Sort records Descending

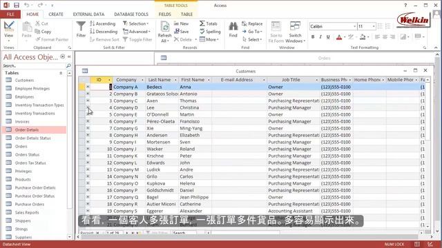point(104,32)
